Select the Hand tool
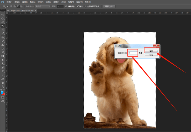The height and width of the screenshot is (132, 191). (3, 83)
